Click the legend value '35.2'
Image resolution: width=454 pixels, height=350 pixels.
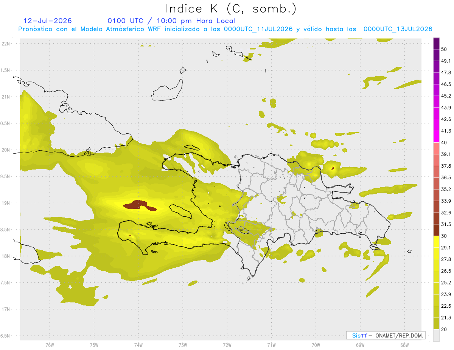pos(446,190)
